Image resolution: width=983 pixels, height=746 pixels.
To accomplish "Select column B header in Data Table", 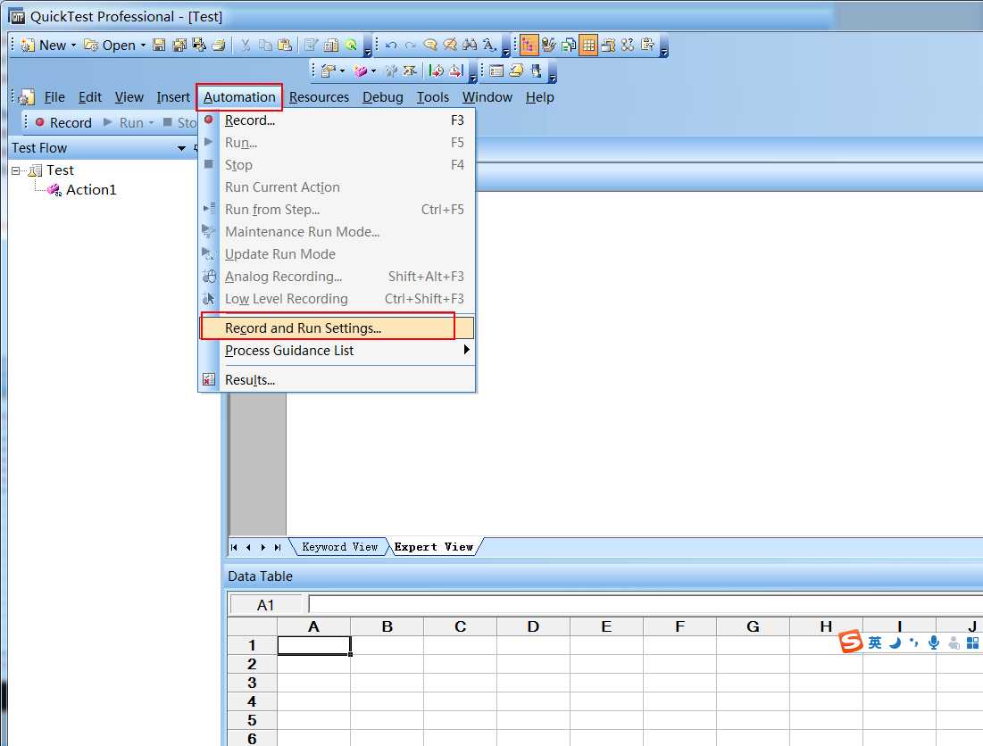I will [x=387, y=626].
